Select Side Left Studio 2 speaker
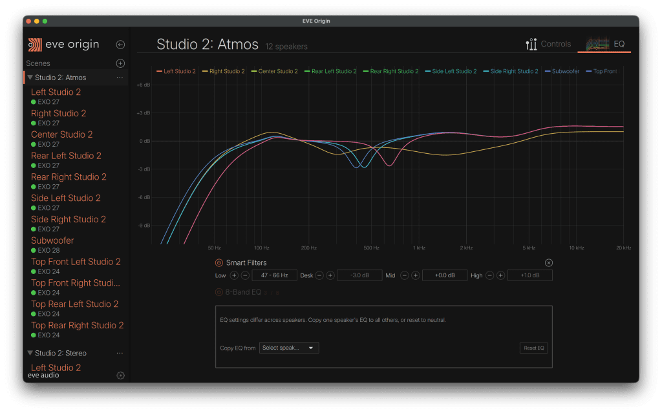 pos(65,198)
